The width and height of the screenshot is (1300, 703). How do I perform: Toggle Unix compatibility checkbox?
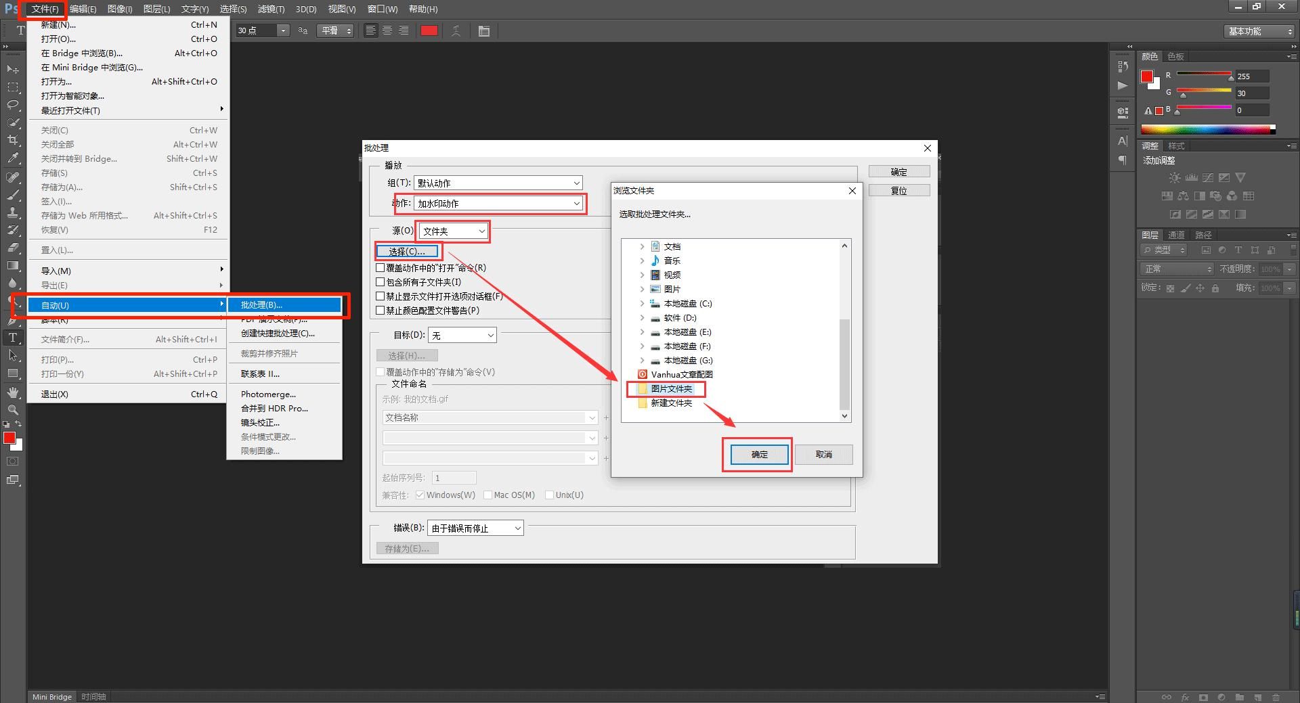549,495
